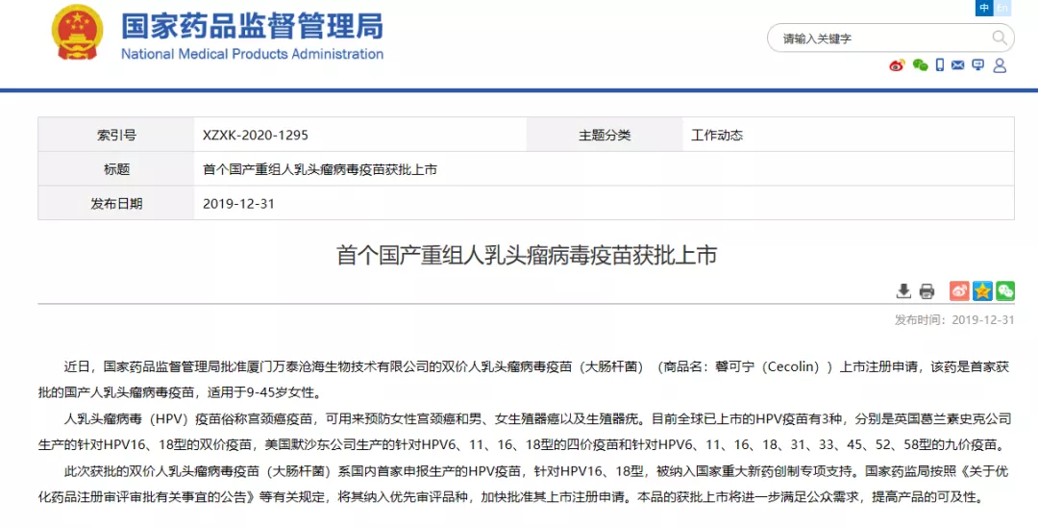Share article to WeChat green icon

(1005, 290)
